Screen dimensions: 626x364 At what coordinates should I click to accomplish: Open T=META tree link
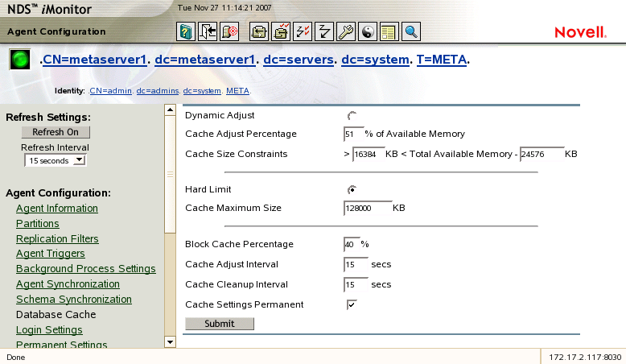pyautogui.click(x=442, y=60)
